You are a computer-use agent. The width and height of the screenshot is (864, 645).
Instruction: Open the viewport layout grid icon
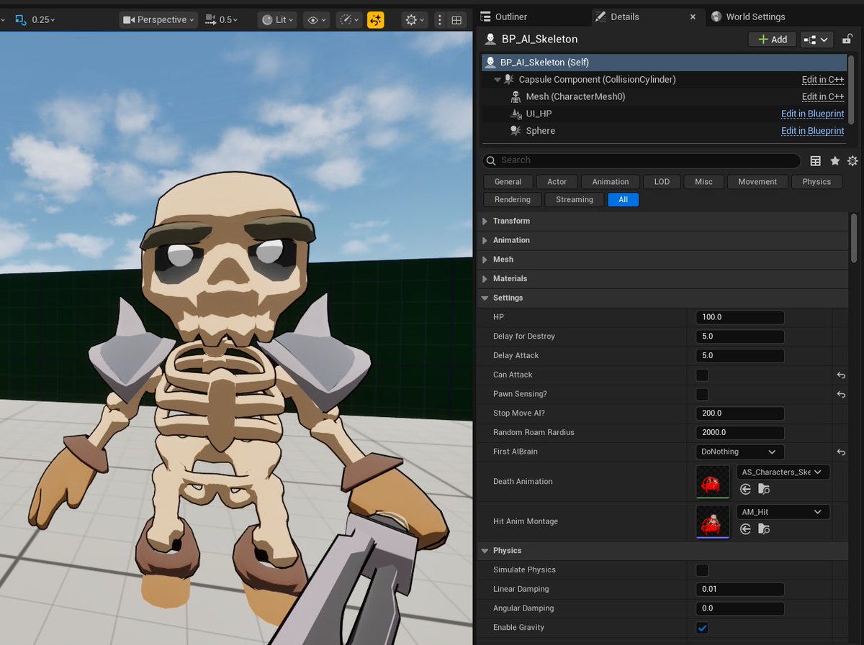point(458,19)
